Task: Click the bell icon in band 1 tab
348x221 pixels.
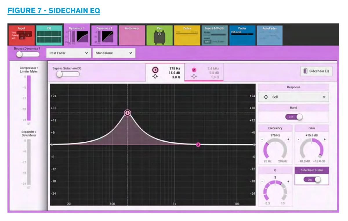Action: click(x=155, y=77)
